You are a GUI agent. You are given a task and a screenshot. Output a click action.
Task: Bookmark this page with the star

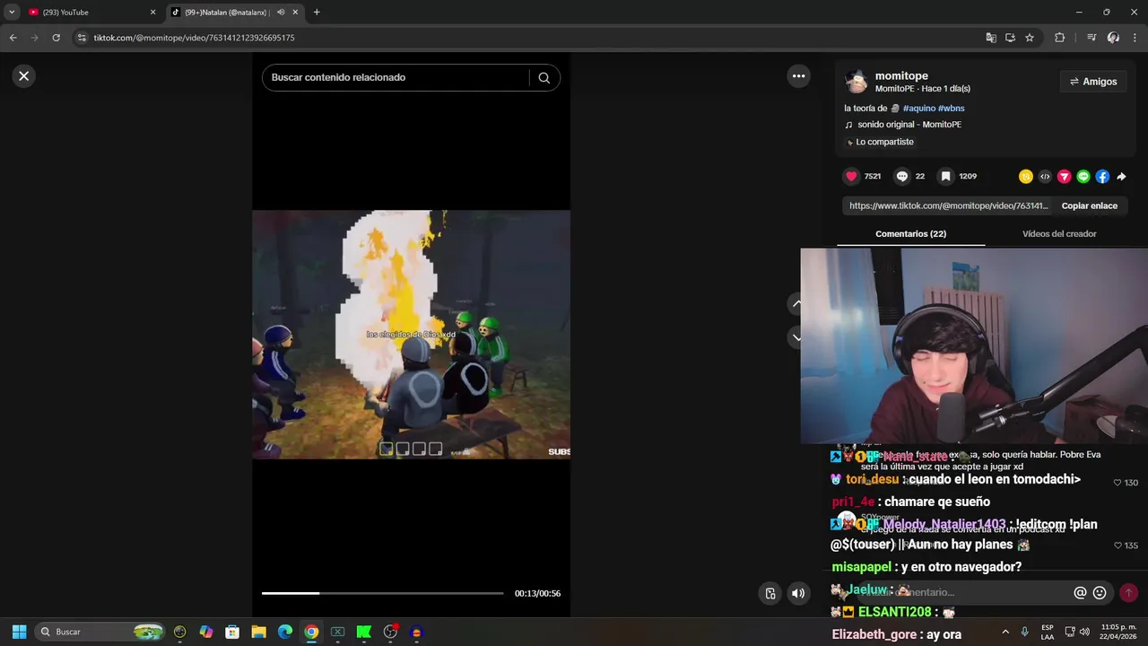tap(1030, 38)
